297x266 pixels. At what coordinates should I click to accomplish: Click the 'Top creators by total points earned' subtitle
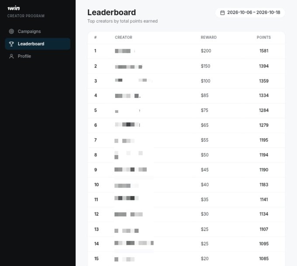click(122, 21)
